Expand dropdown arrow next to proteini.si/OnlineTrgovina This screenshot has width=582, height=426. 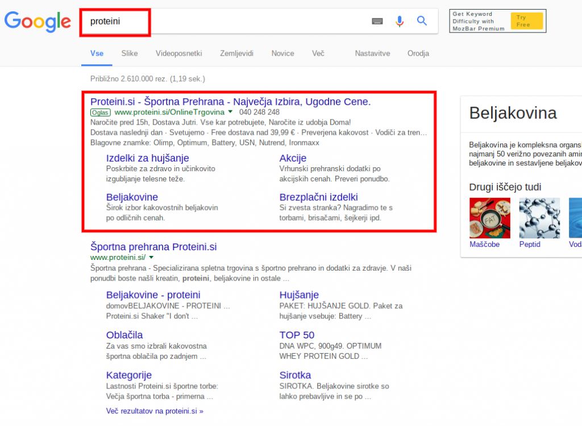pyautogui.click(x=230, y=112)
